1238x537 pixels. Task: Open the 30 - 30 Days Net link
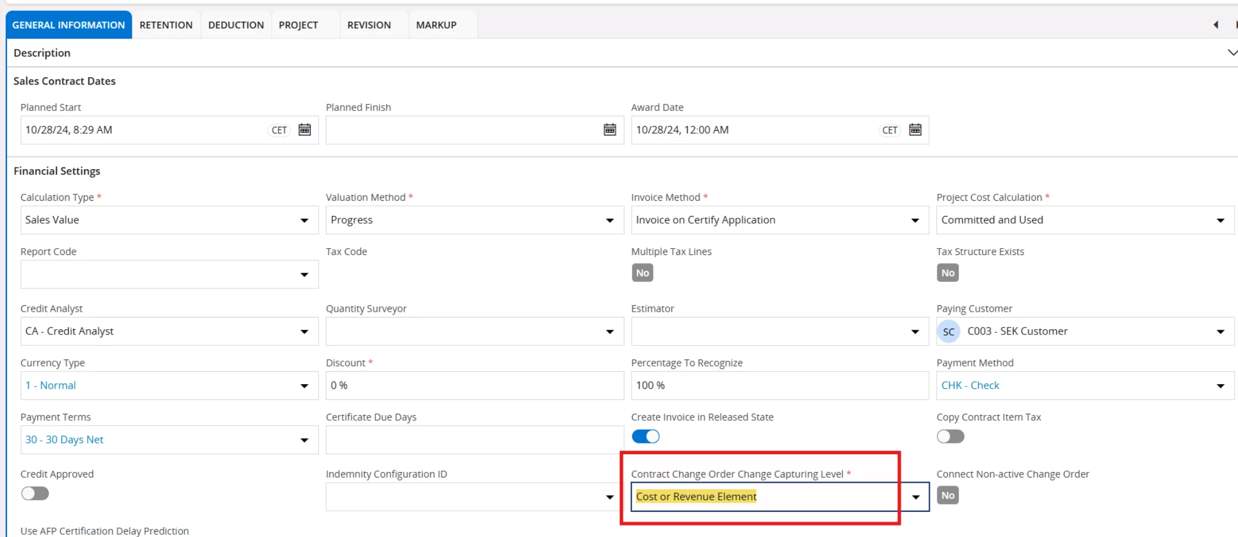[64, 440]
